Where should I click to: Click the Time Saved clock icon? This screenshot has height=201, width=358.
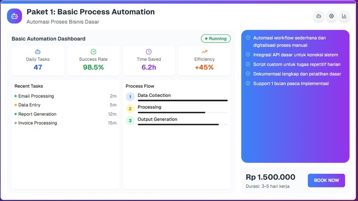click(149, 52)
